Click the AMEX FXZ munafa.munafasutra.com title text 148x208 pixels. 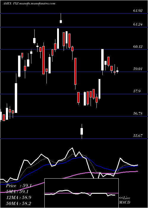(x=29, y=4)
